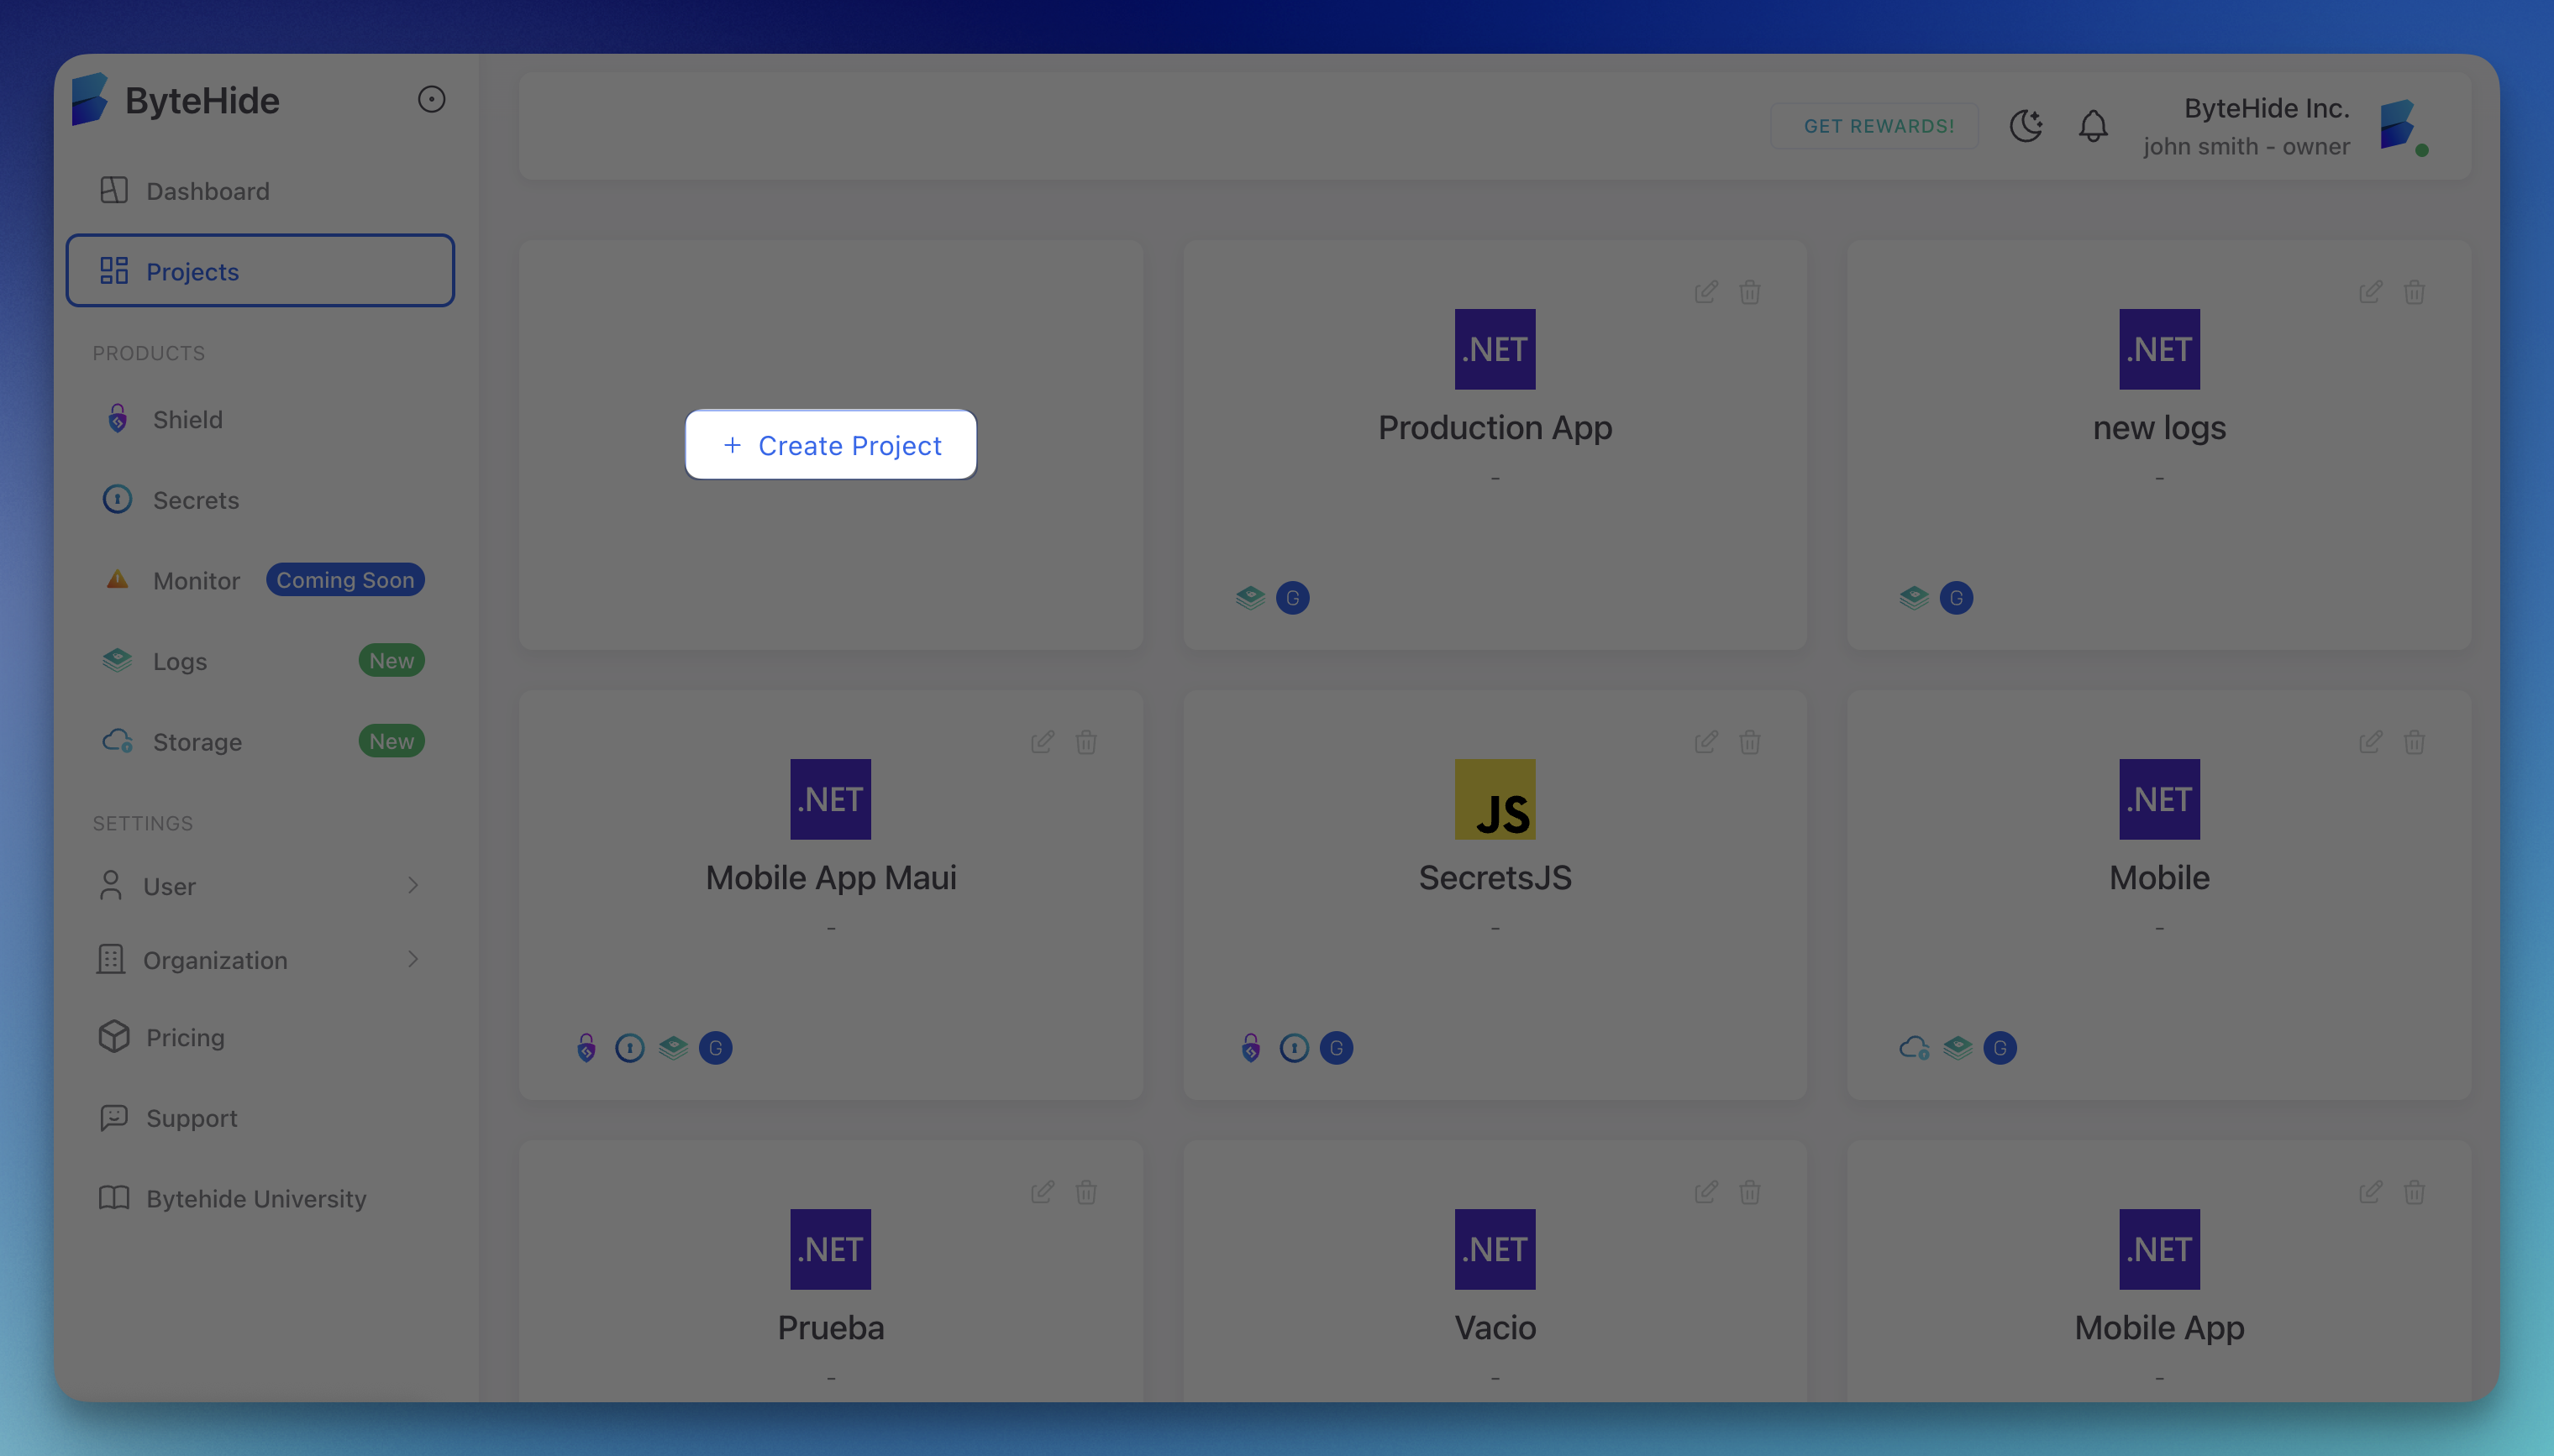Click the Create Project button
The height and width of the screenshot is (1456, 2554).
tap(830, 445)
